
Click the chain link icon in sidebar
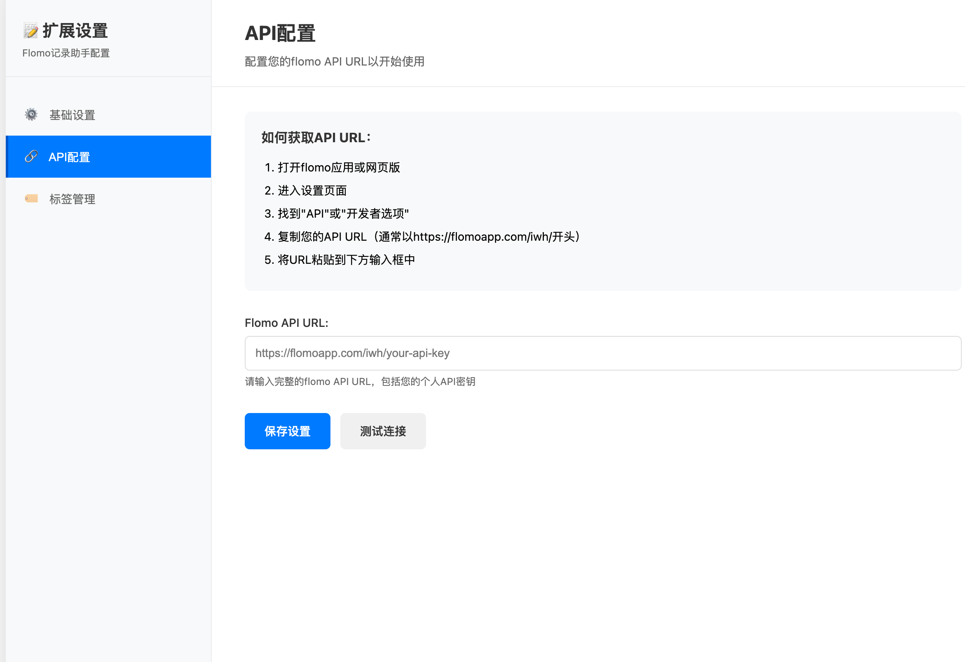pos(31,157)
